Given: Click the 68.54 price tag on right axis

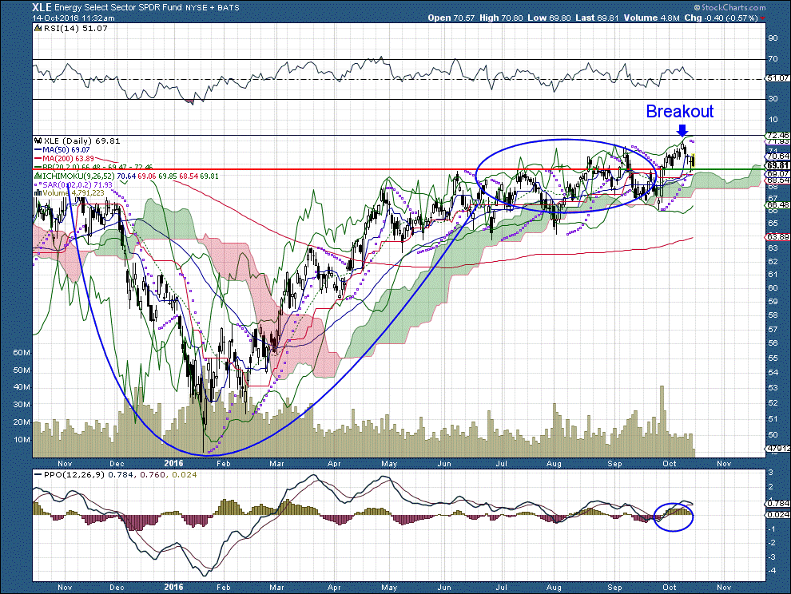Looking at the screenshot, I should pos(777,180).
